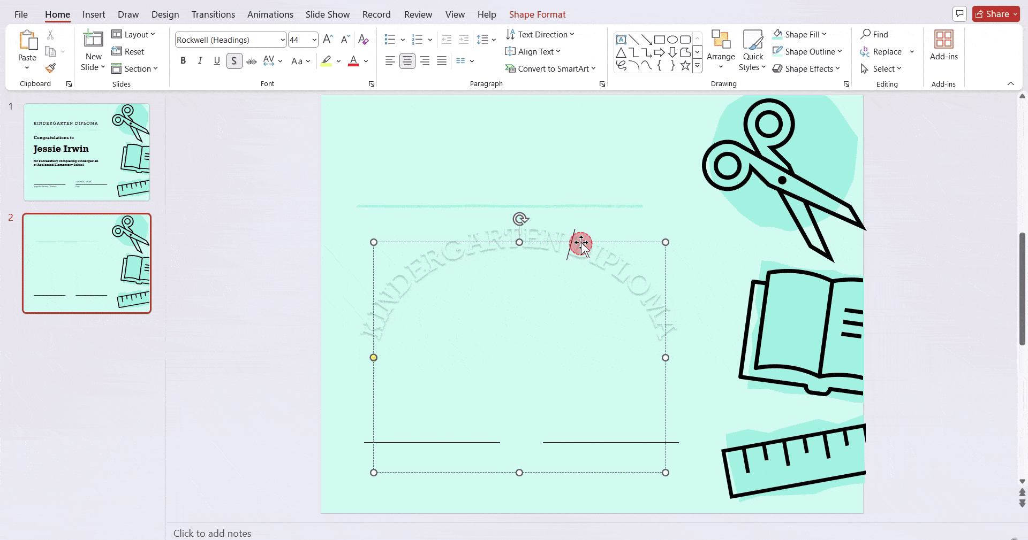
Task: Toggle Strikethrough formatting
Action: click(x=252, y=60)
